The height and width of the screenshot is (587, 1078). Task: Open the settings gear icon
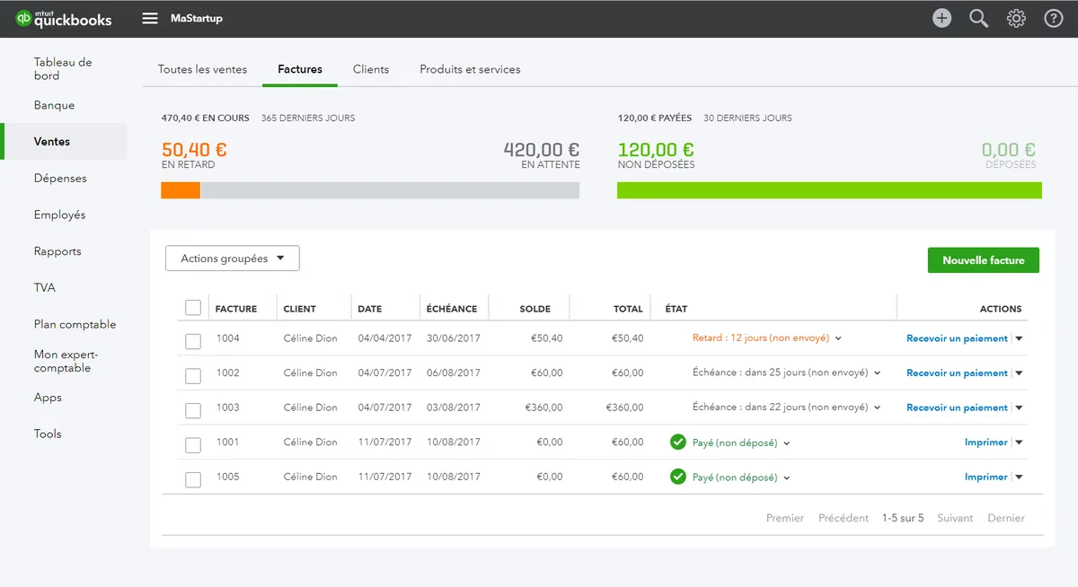tap(1016, 19)
